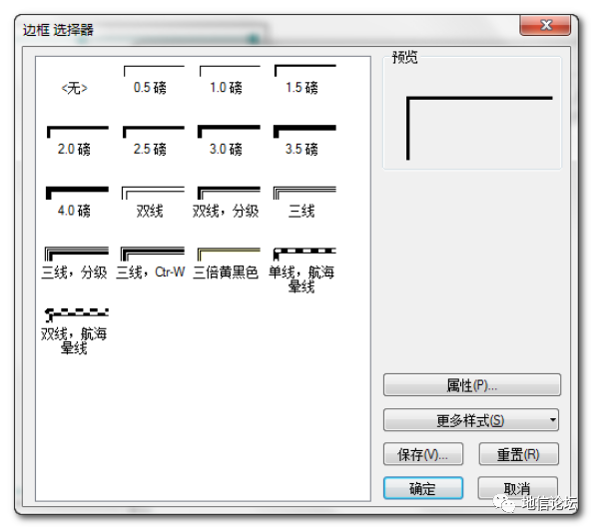Select the 4.0 磅 border style
The image size is (596, 529).
point(77,203)
